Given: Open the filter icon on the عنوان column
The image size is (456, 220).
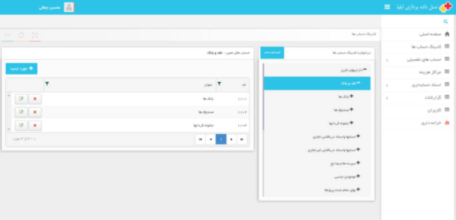Looking at the screenshot, I should click(x=47, y=84).
